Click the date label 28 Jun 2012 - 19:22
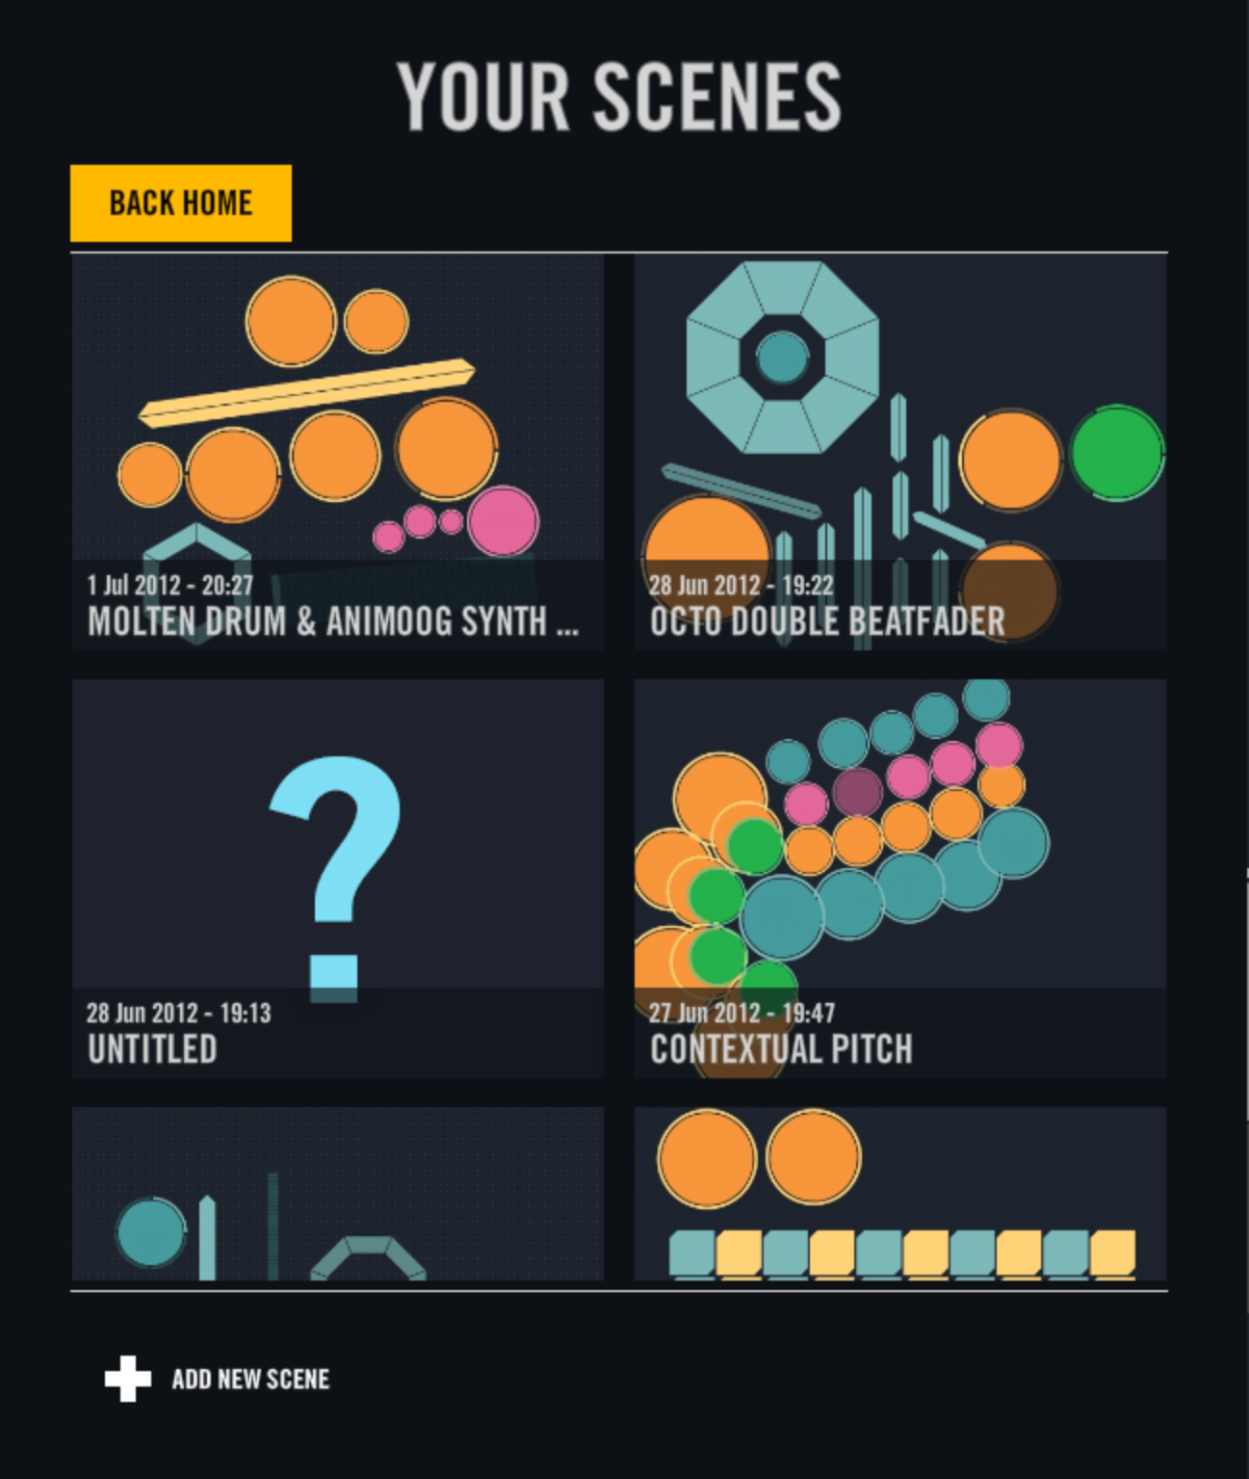Image resolution: width=1249 pixels, height=1479 pixels. pos(742,584)
